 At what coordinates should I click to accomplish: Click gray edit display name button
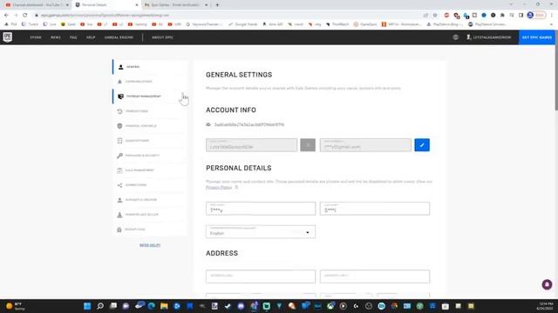[308, 145]
